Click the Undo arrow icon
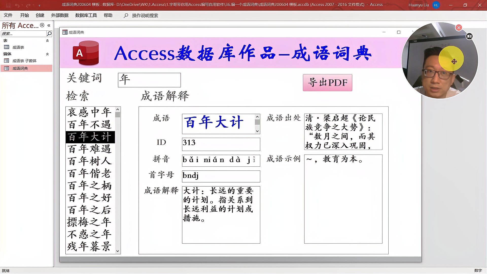Screen dimensions: 487x274 [x=17, y=5]
